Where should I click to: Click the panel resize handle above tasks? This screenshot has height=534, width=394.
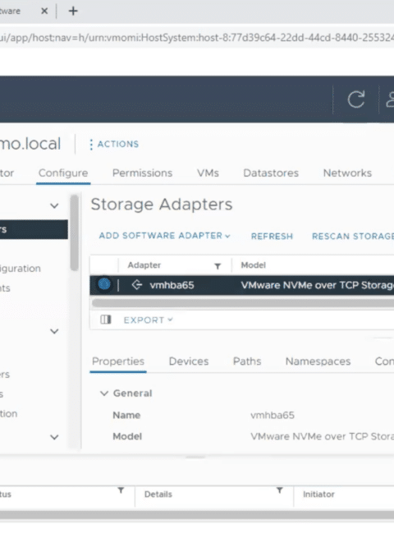point(195,458)
